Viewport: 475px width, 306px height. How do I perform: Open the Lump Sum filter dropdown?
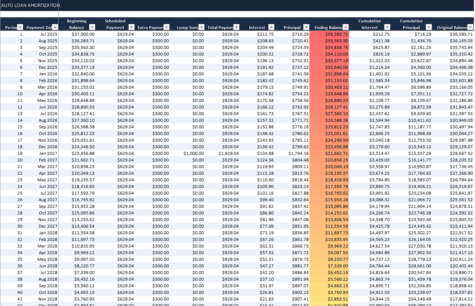click(x=201, y=27)
